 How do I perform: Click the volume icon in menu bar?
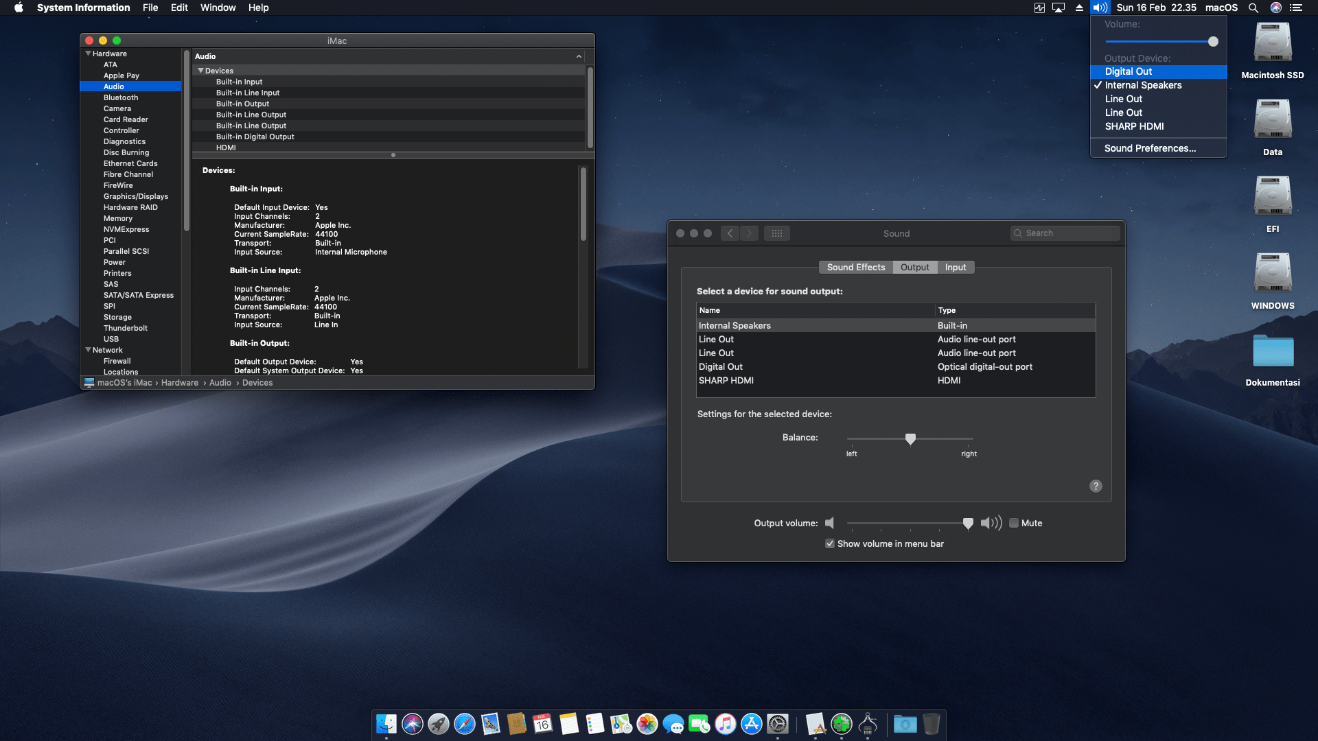click(x=1100, y=8)
